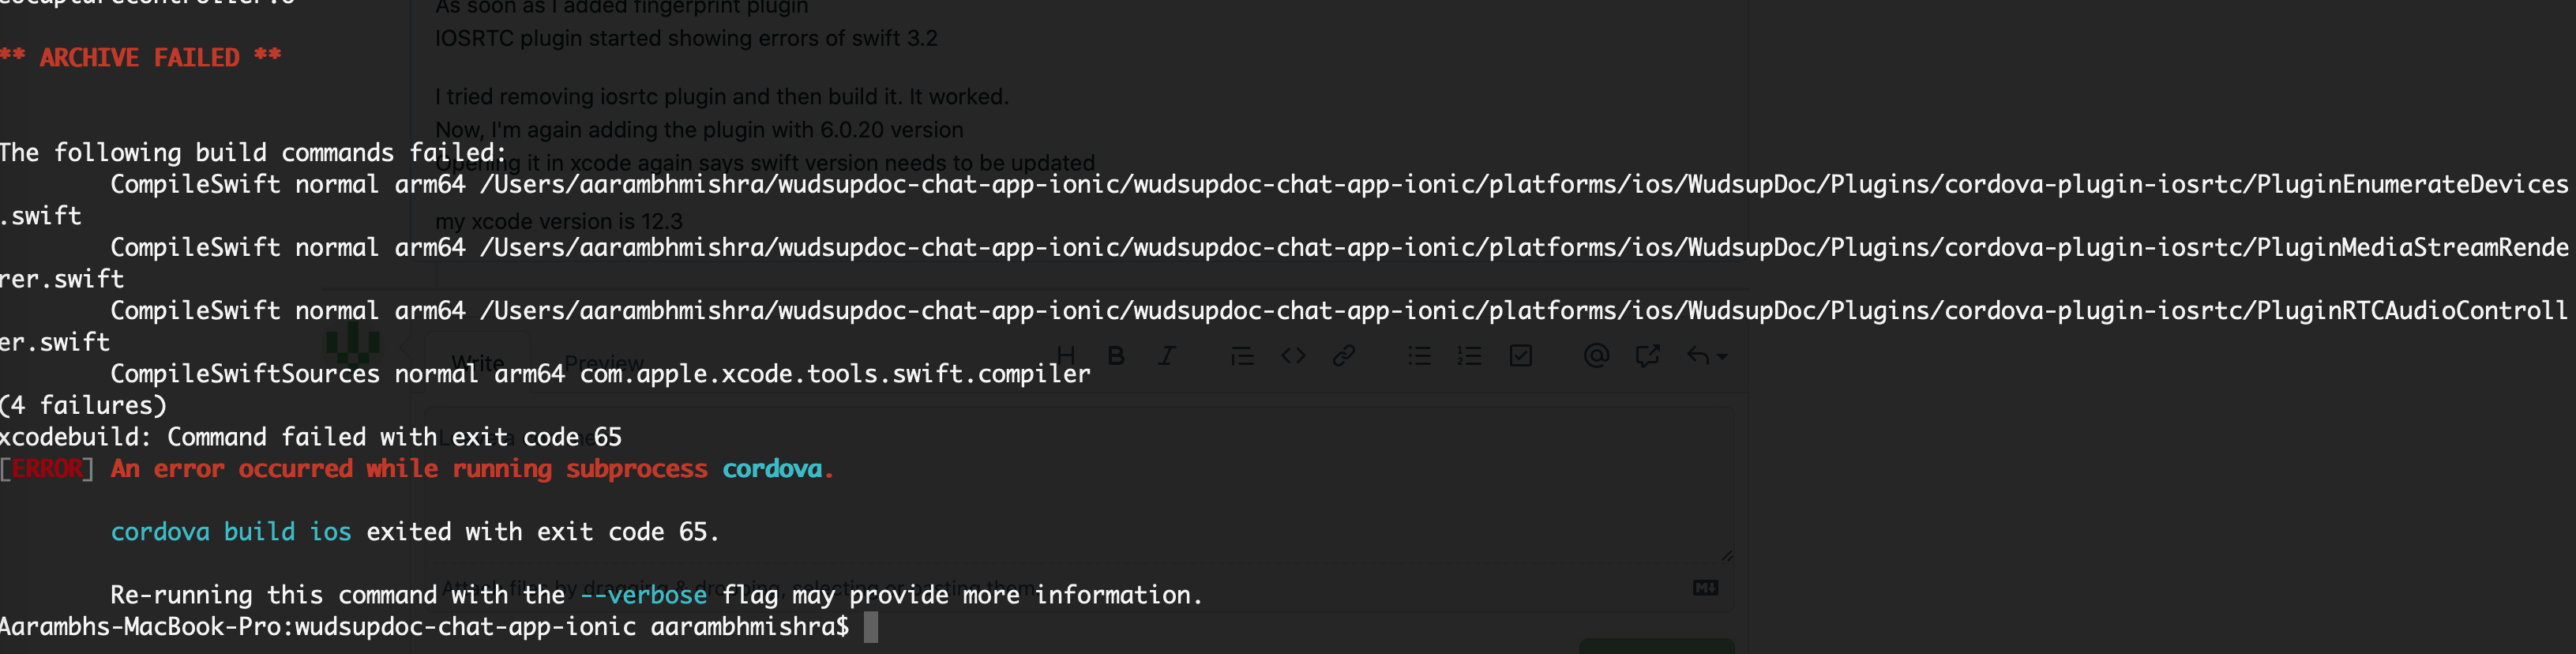Screen dimensions: 2576x654
Task: Insert a quote block icon
Action: tap(1242, 356)
